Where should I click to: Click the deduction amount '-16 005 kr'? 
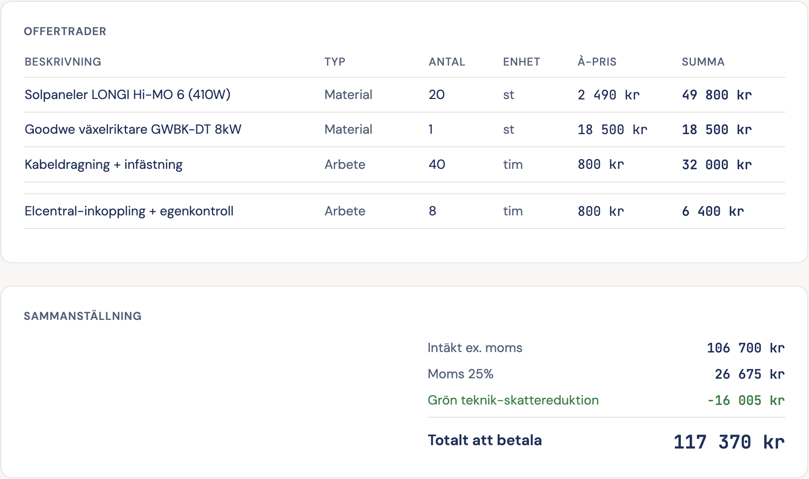tap(746, 400)
